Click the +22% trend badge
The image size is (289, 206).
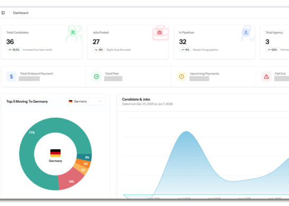click(x=272, y=50)
